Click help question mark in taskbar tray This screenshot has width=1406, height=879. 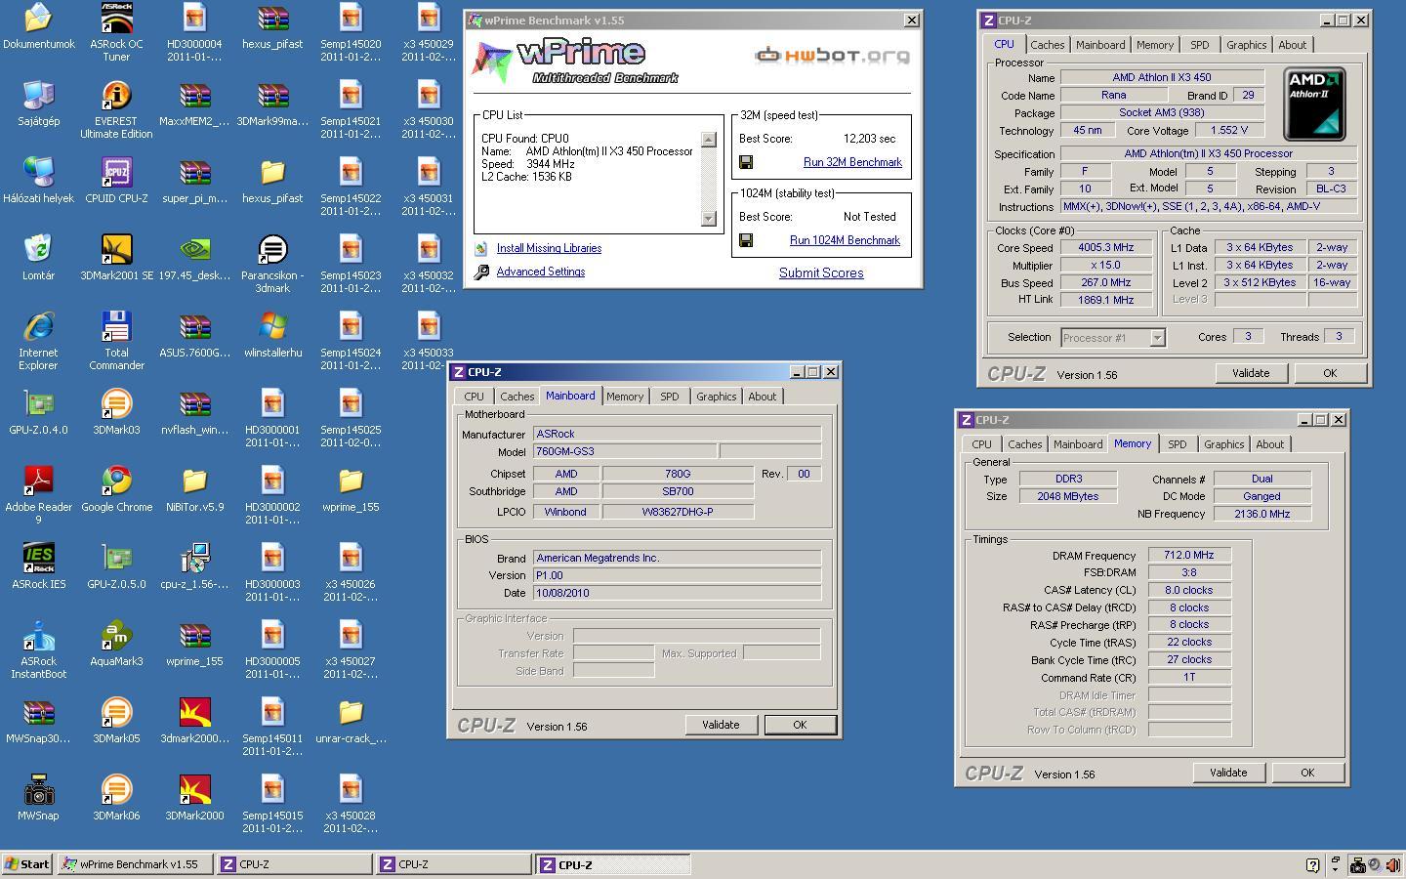tap(1313, 864)
